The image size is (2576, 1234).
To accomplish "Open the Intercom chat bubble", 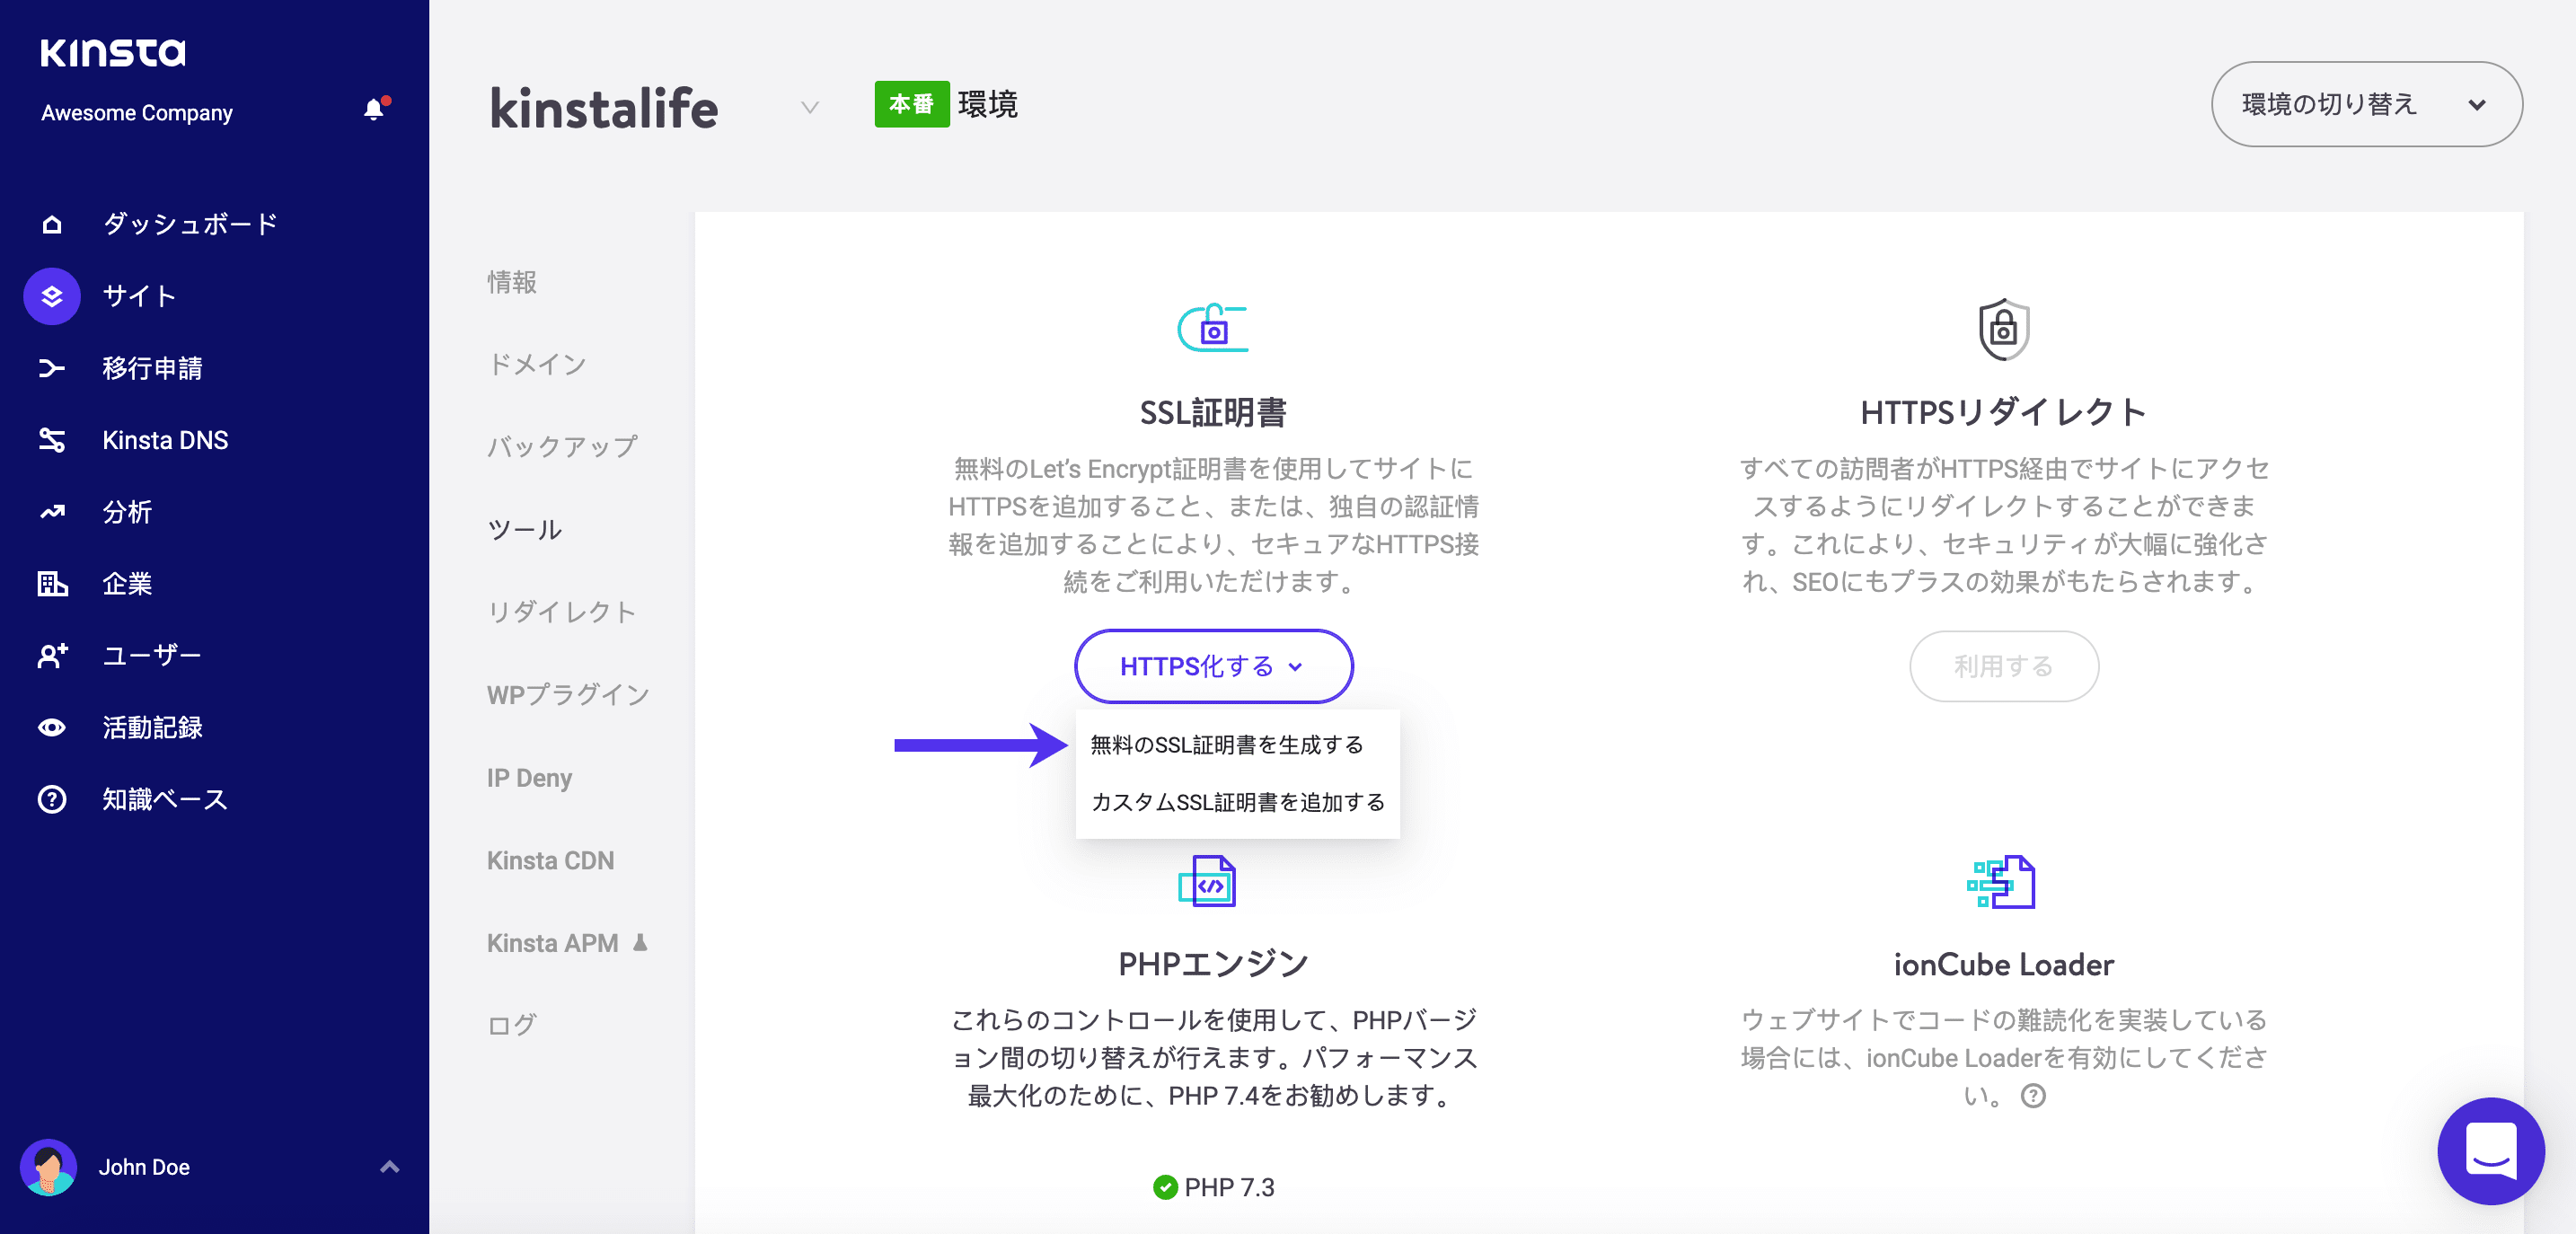I will [x=2490, y=1151].
